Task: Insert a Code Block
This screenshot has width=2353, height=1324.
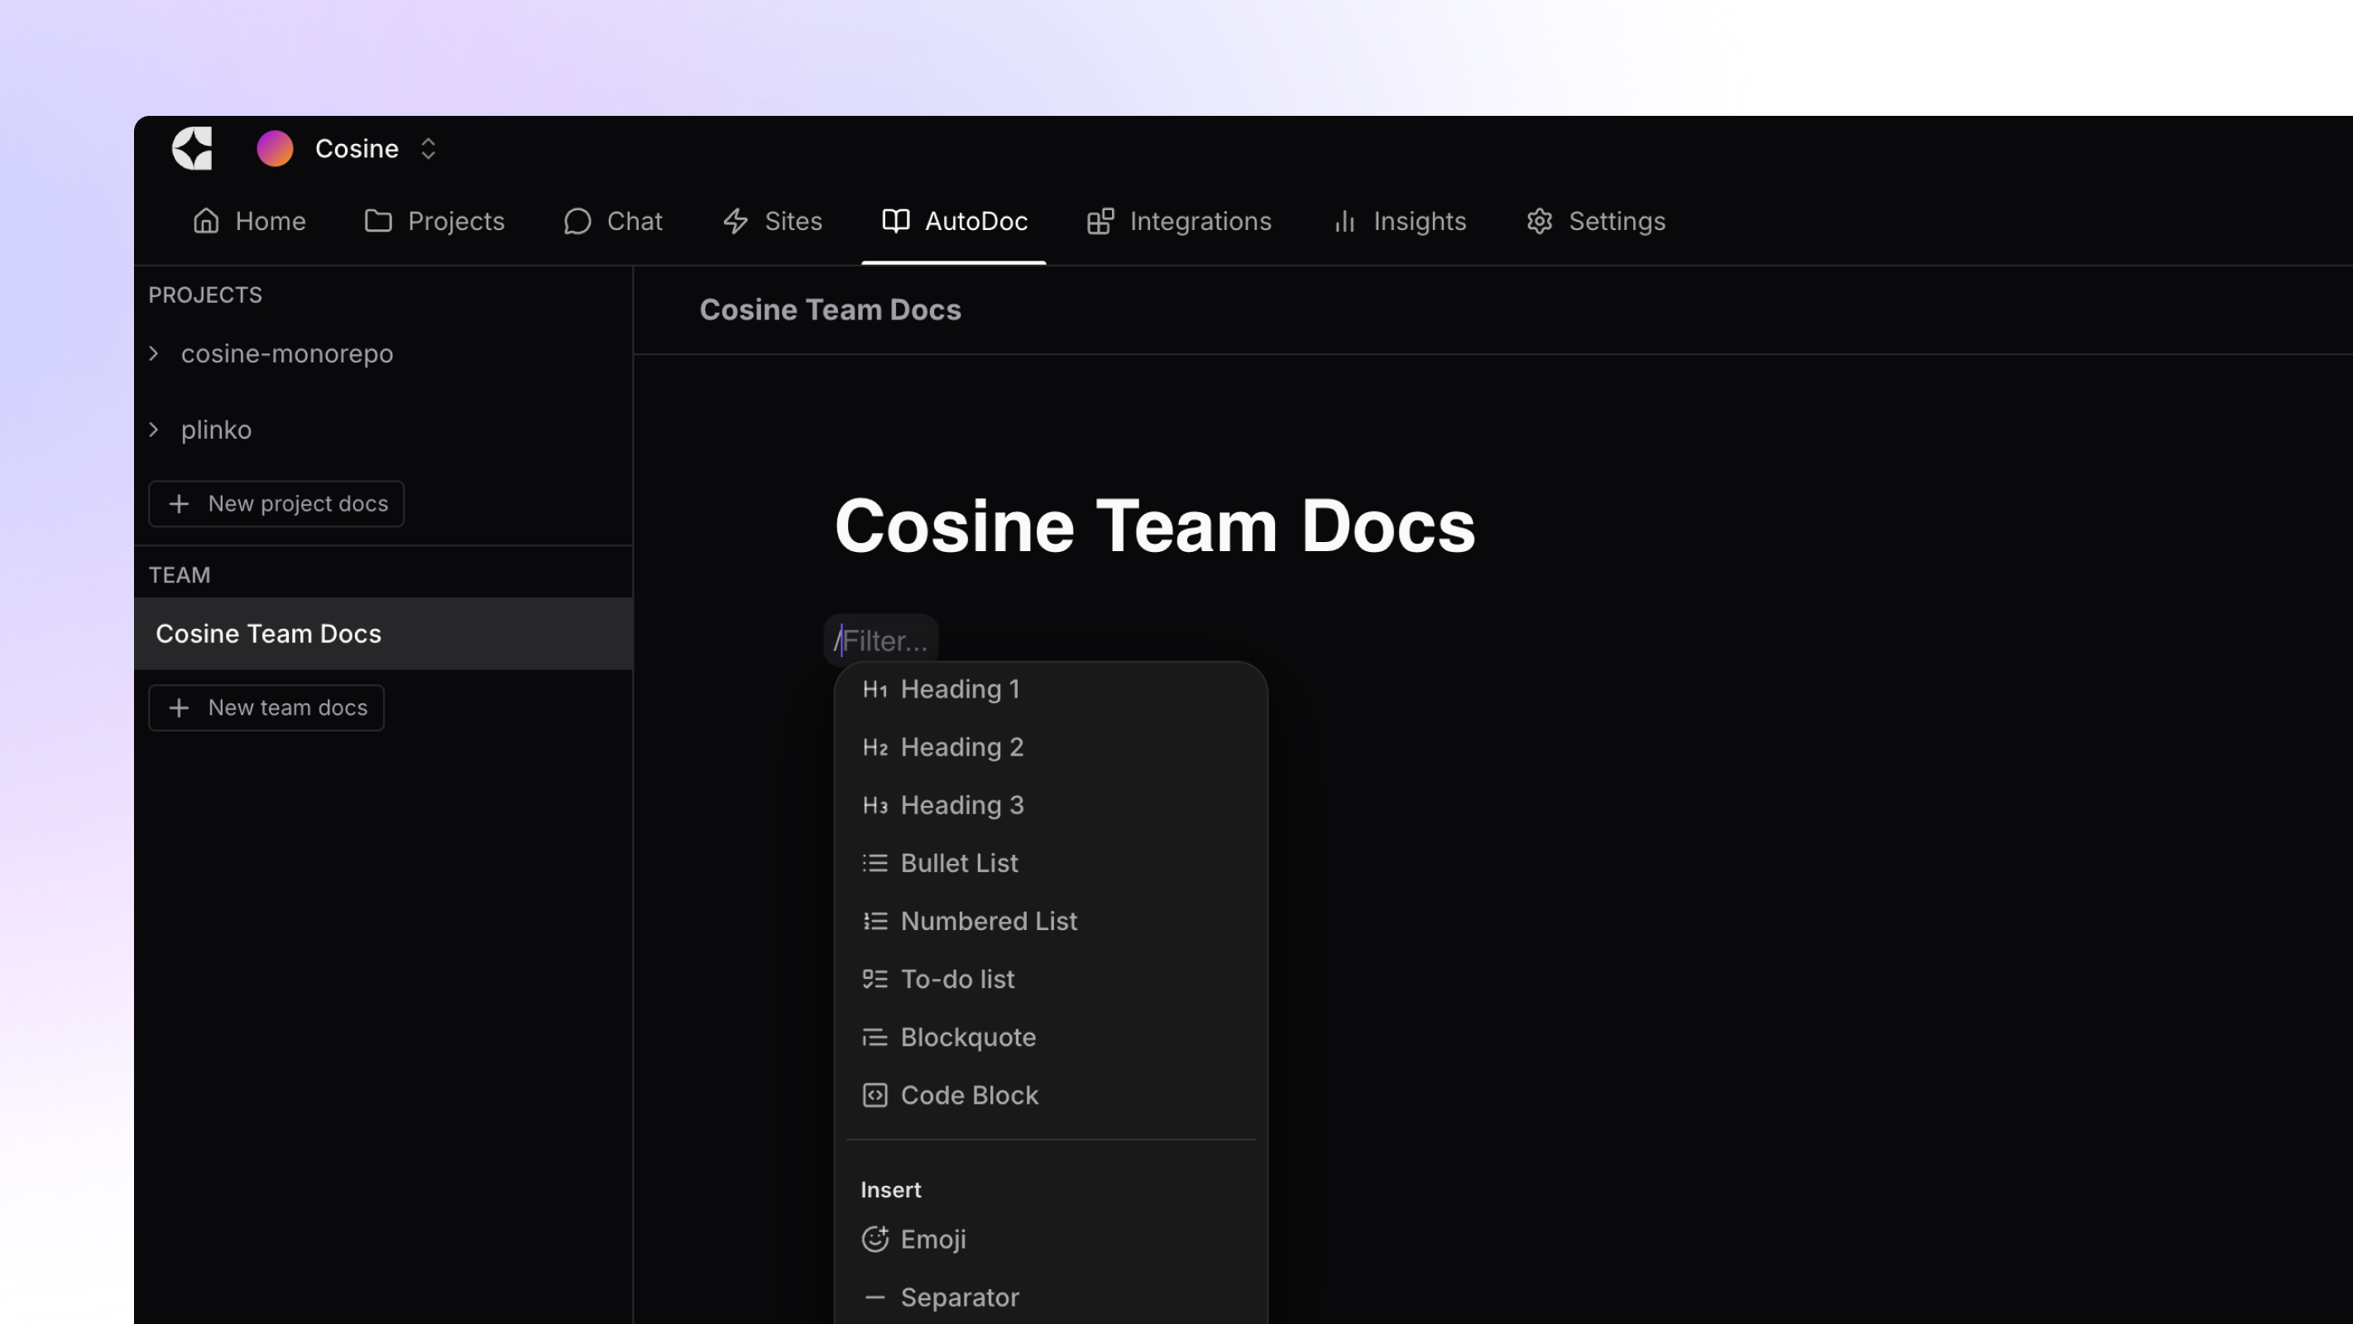Action: click(x=969, y=1095)
